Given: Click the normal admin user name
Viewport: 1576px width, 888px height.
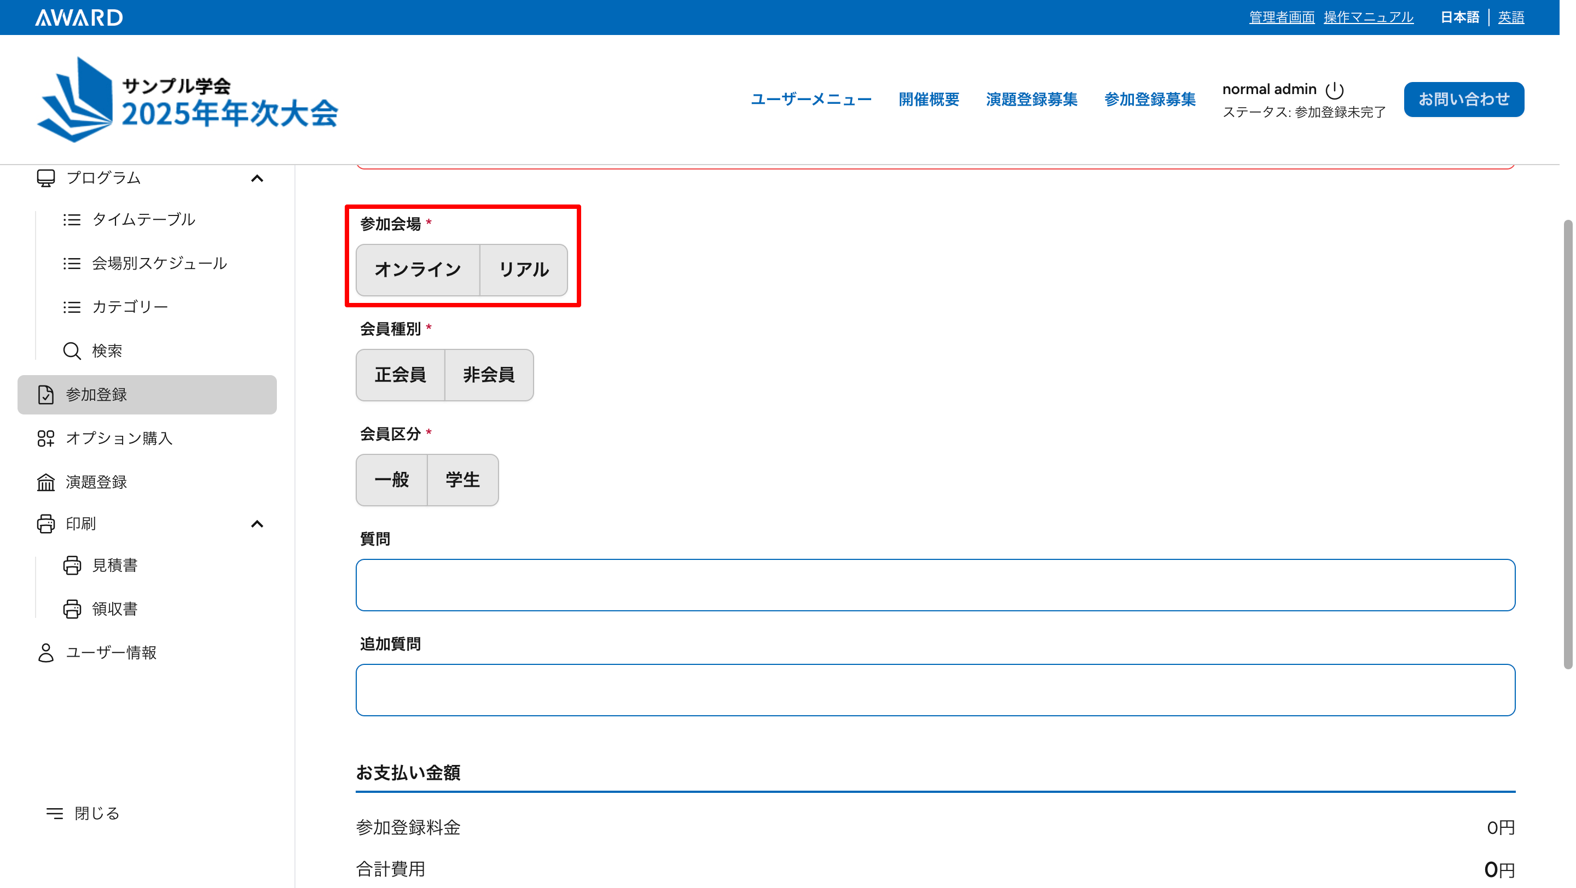Looking at the screenshot, I should coord(1269,89).
